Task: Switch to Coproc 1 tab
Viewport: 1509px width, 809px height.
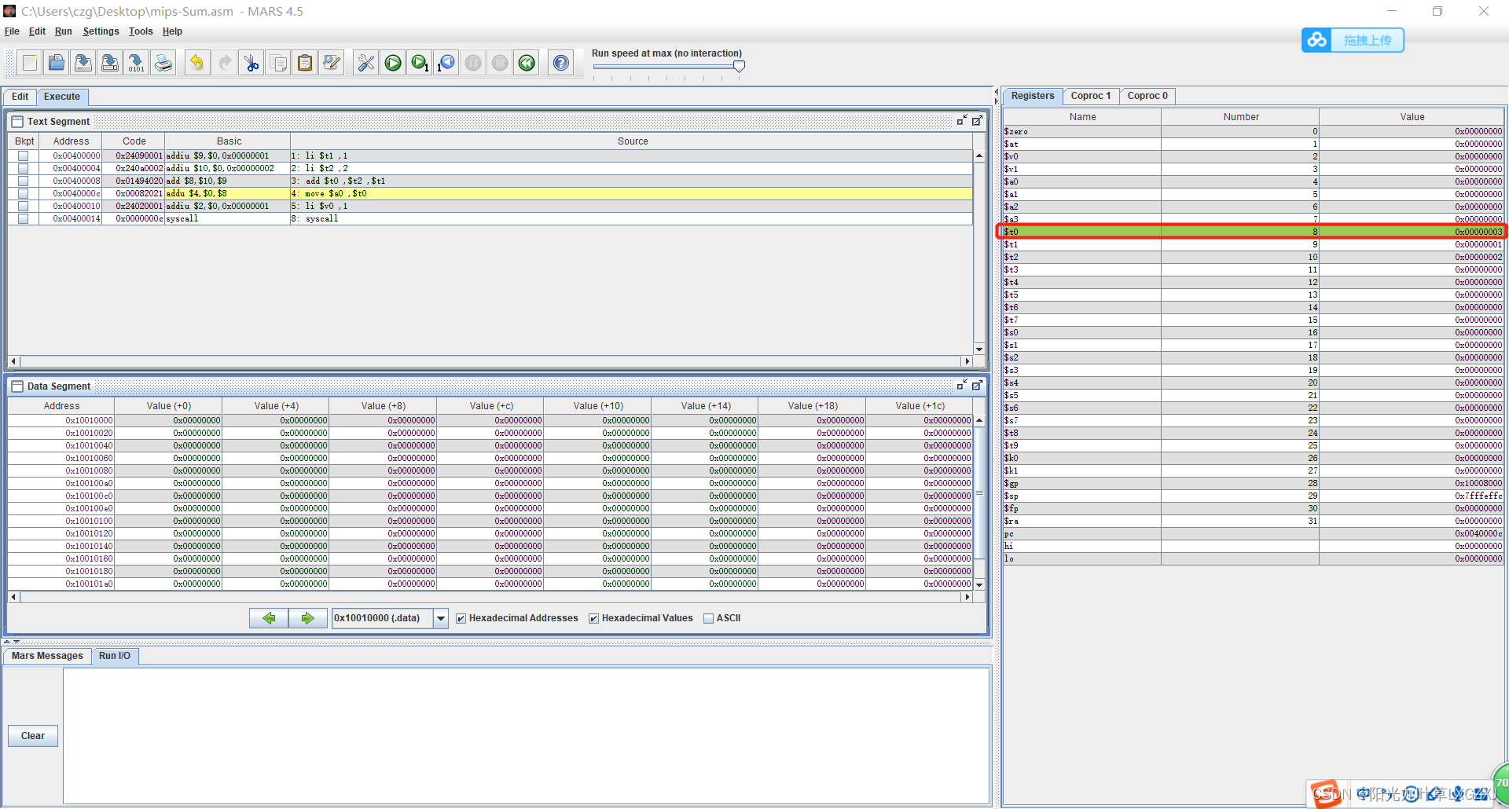Action: tap(1091, 96)
